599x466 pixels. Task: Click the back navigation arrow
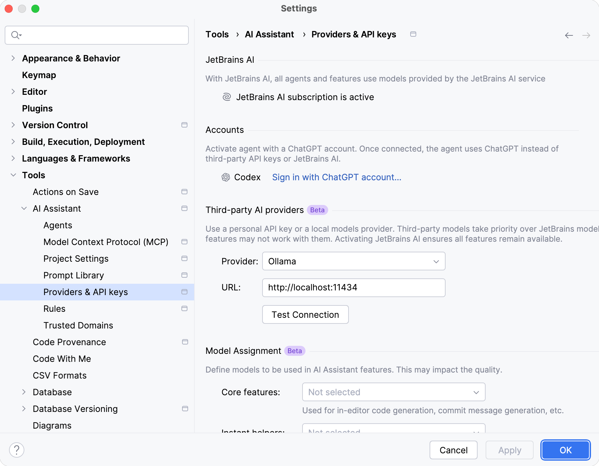[569, 35]
